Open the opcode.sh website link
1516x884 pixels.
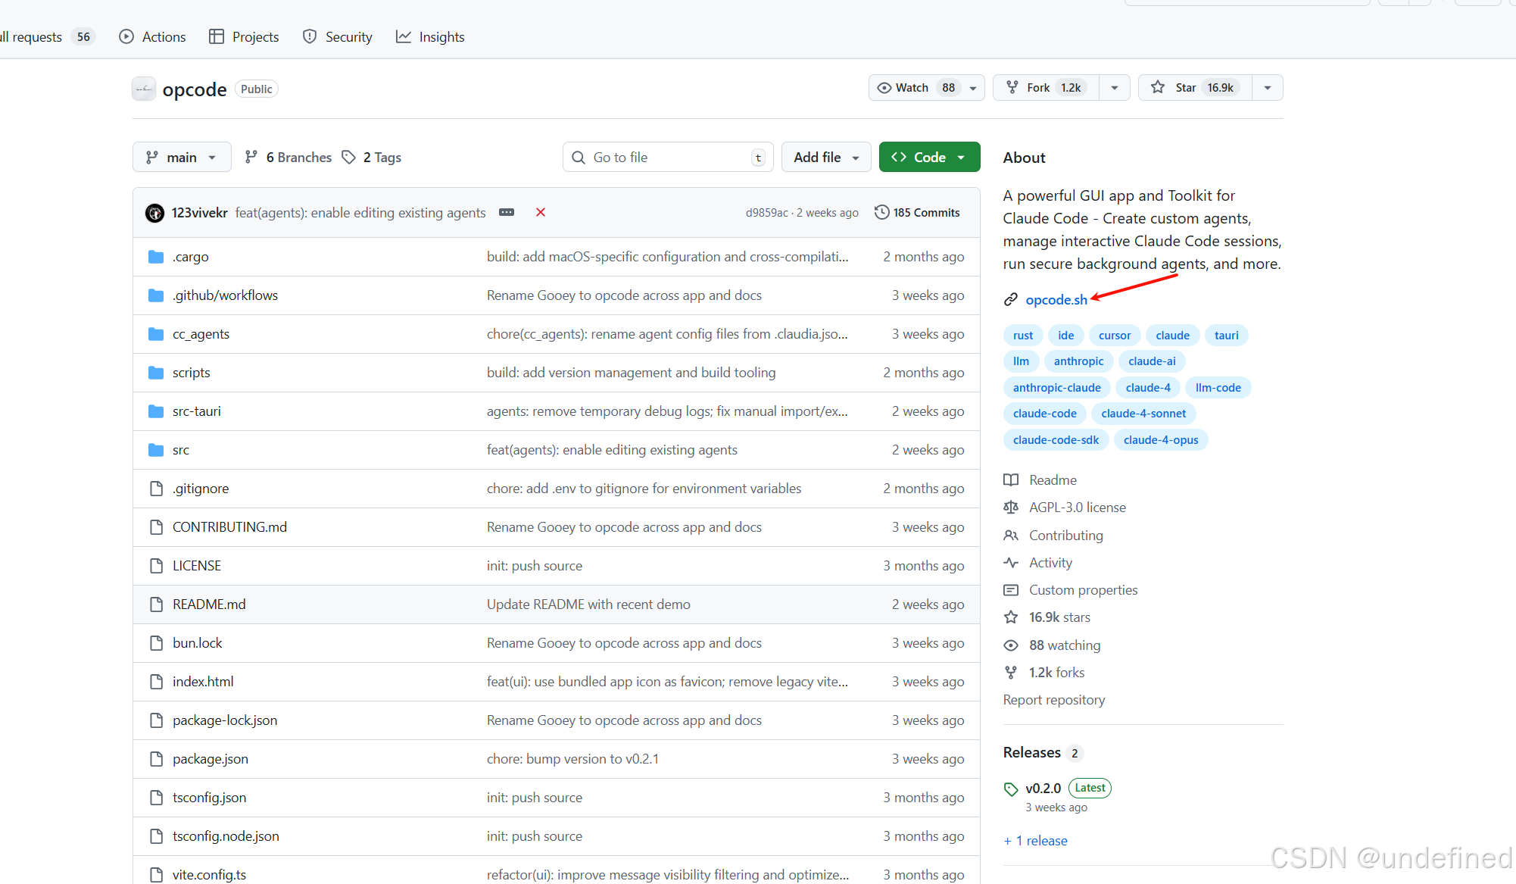1056,300
